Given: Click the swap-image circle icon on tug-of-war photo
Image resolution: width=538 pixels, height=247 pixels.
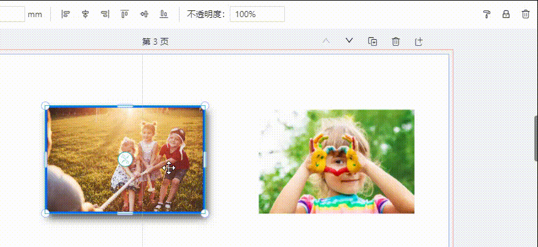Looking at the screenshot, I should (126, 160).
